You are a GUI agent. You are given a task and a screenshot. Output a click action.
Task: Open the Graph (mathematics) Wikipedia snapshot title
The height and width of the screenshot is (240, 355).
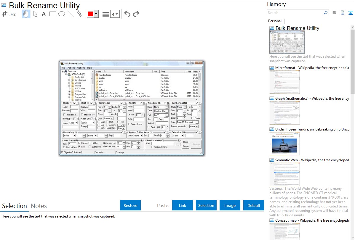[312, 99]
